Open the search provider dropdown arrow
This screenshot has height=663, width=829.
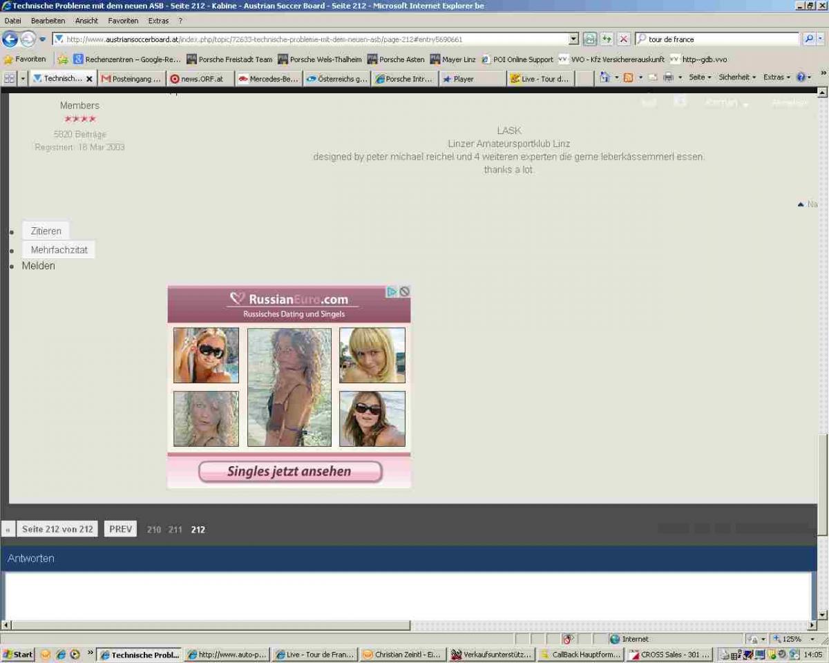(x=821, y=39)
